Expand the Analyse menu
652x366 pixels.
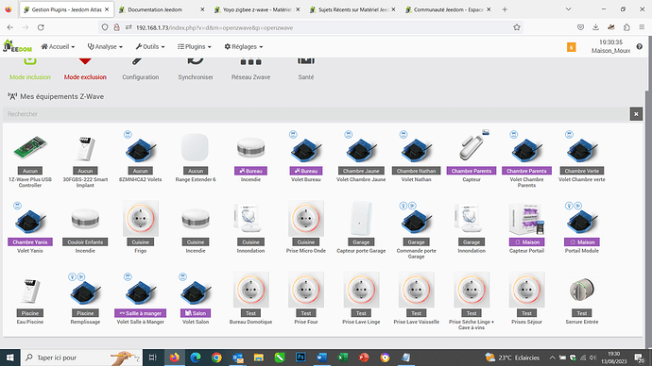105,47
